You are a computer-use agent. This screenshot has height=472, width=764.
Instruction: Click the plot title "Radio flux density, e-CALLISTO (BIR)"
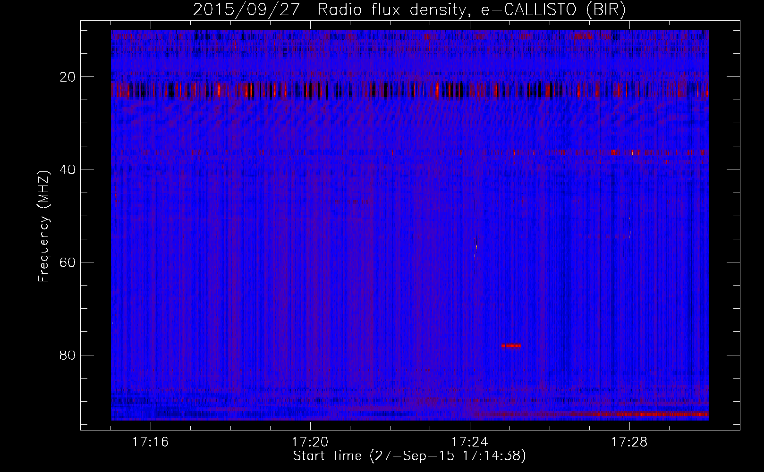pyautogui.click(x=472, y=9)
